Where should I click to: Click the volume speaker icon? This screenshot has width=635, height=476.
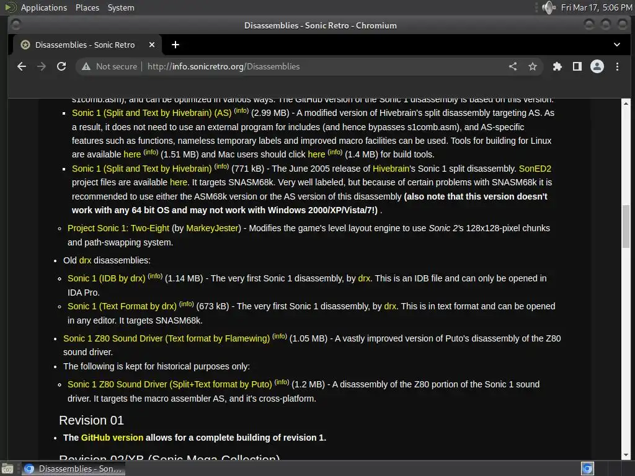point(549,7)
